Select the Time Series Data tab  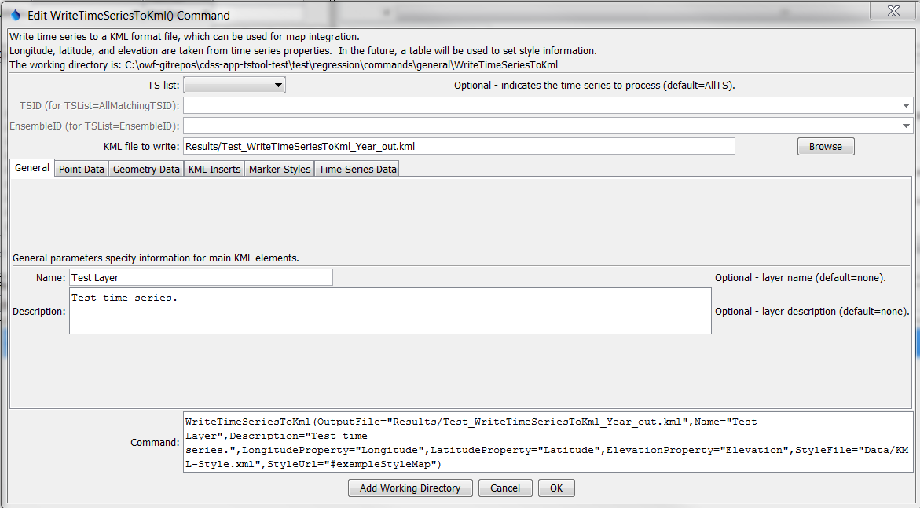pos(357,169)
